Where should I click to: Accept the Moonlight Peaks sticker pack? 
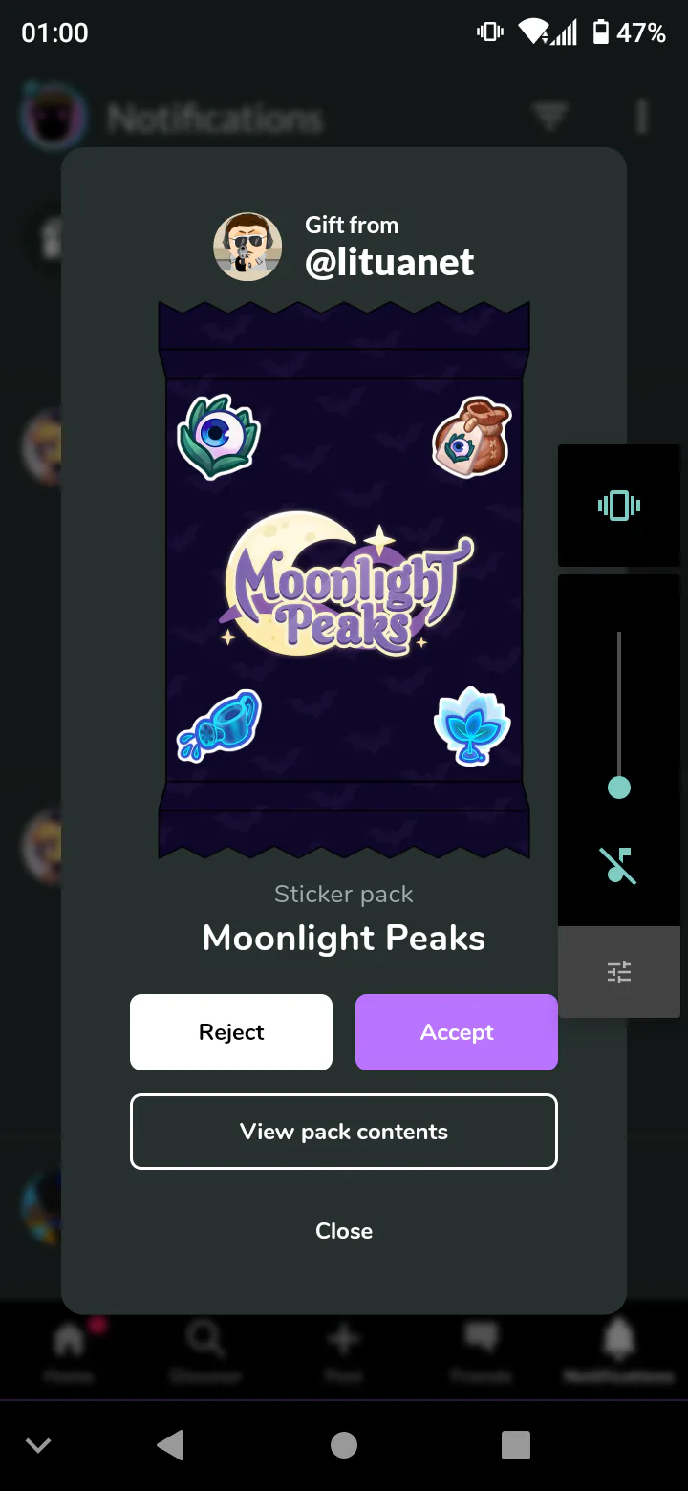point(457,1032)
